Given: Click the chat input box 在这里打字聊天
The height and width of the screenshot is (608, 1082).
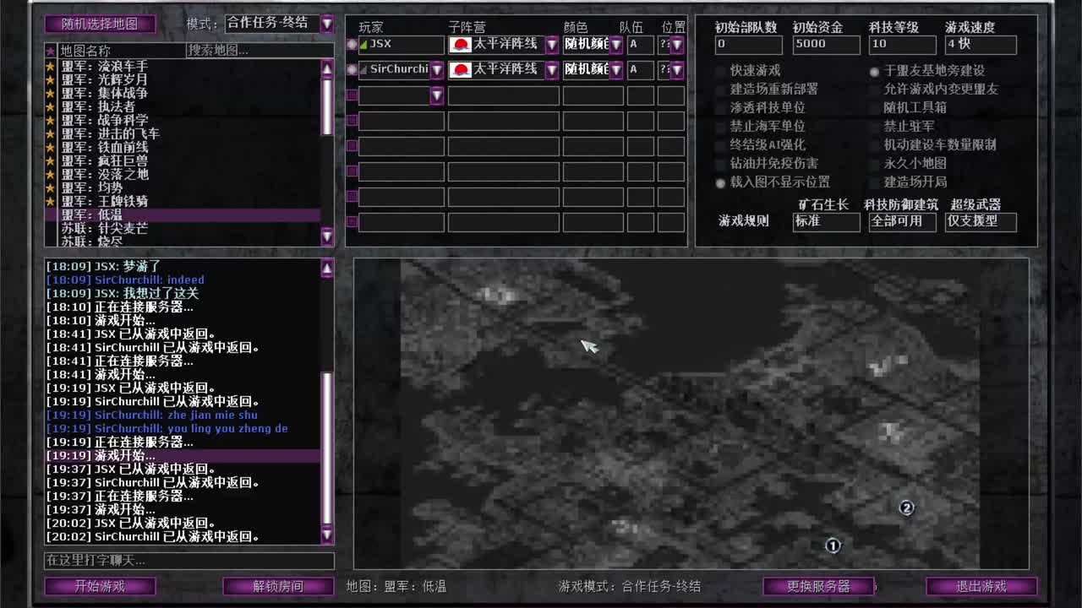Looking at the screenshot, I should pos(189,561).
